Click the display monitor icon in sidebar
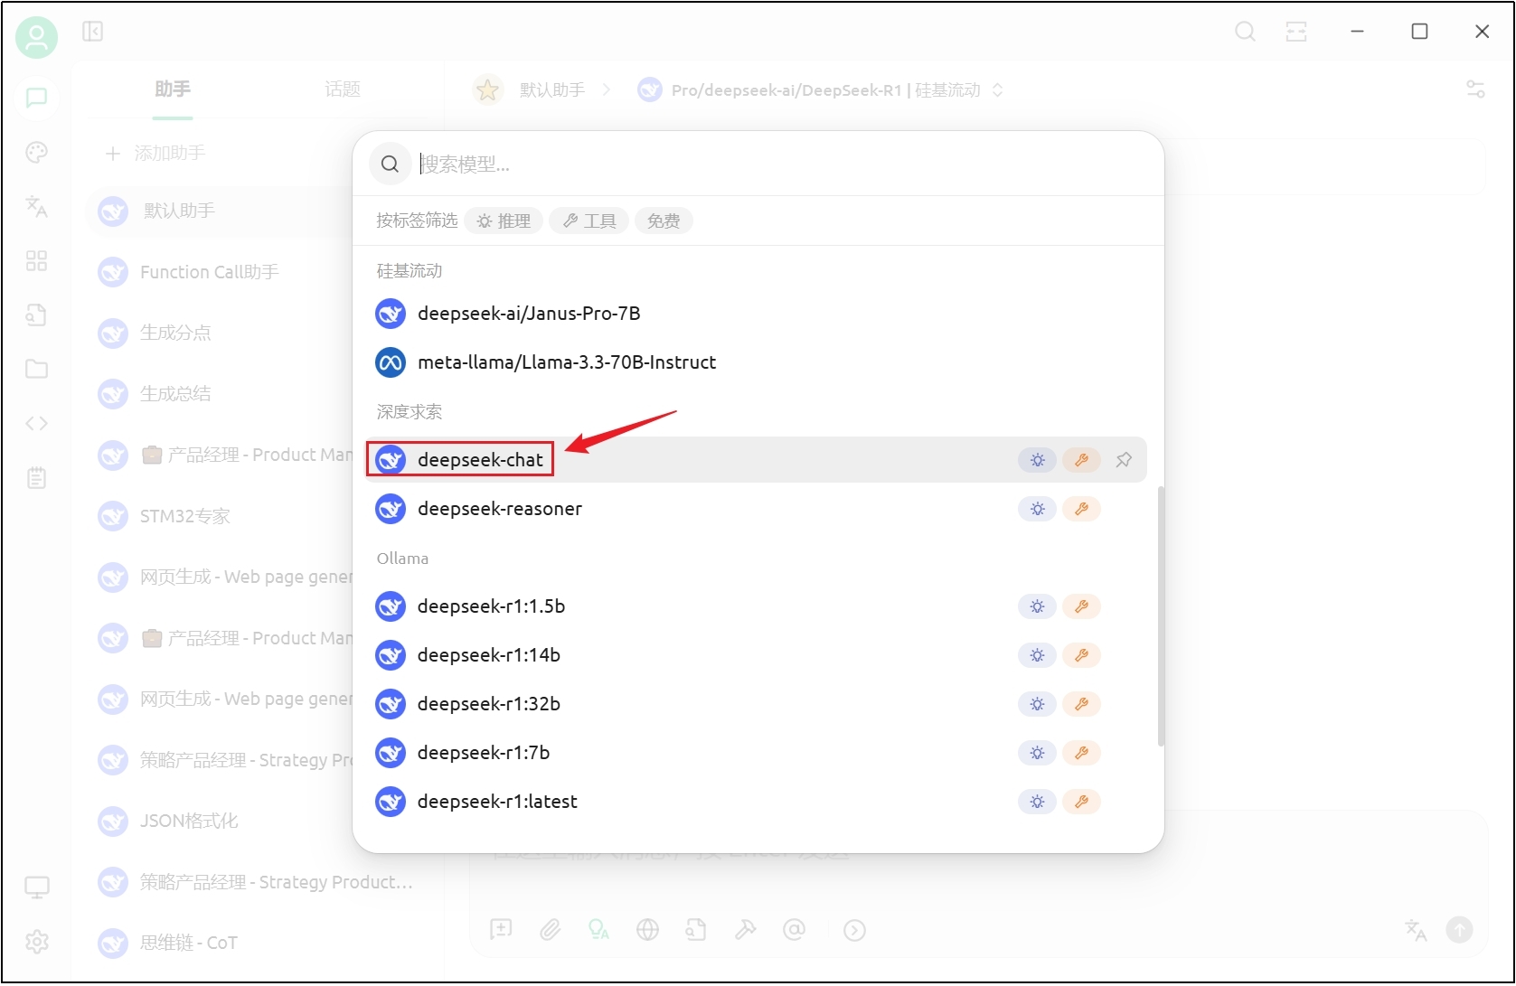Image resolution: width=1516 pixels, height=986 pixels. pyautogui.click(x=36, y=887)
